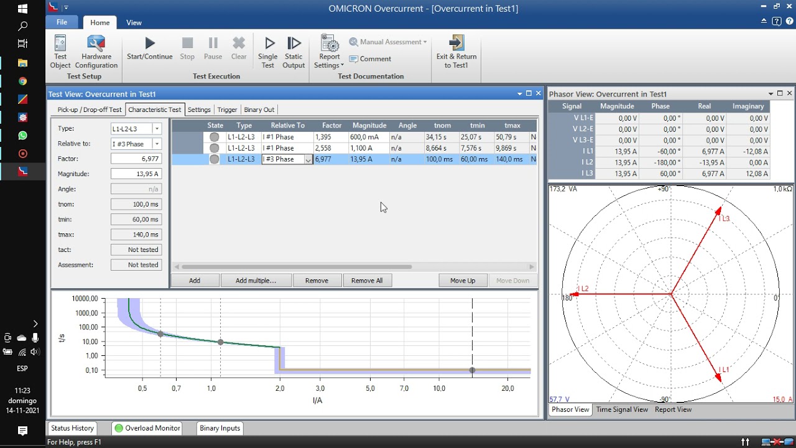Viewport: 796px width, 448px height.
Task: Click the Stop test icon
Action: (x=187, y=47)
